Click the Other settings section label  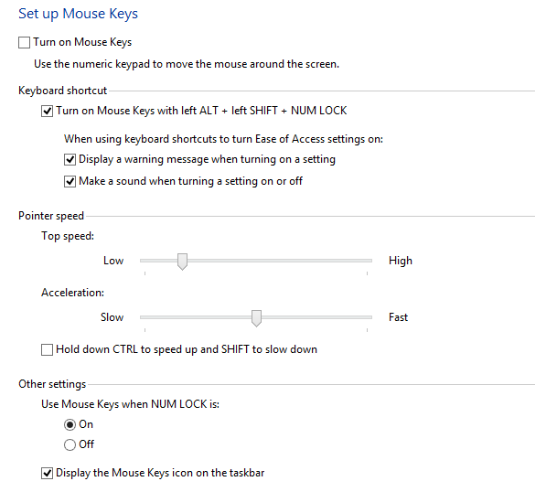click(x=52, y=384)
